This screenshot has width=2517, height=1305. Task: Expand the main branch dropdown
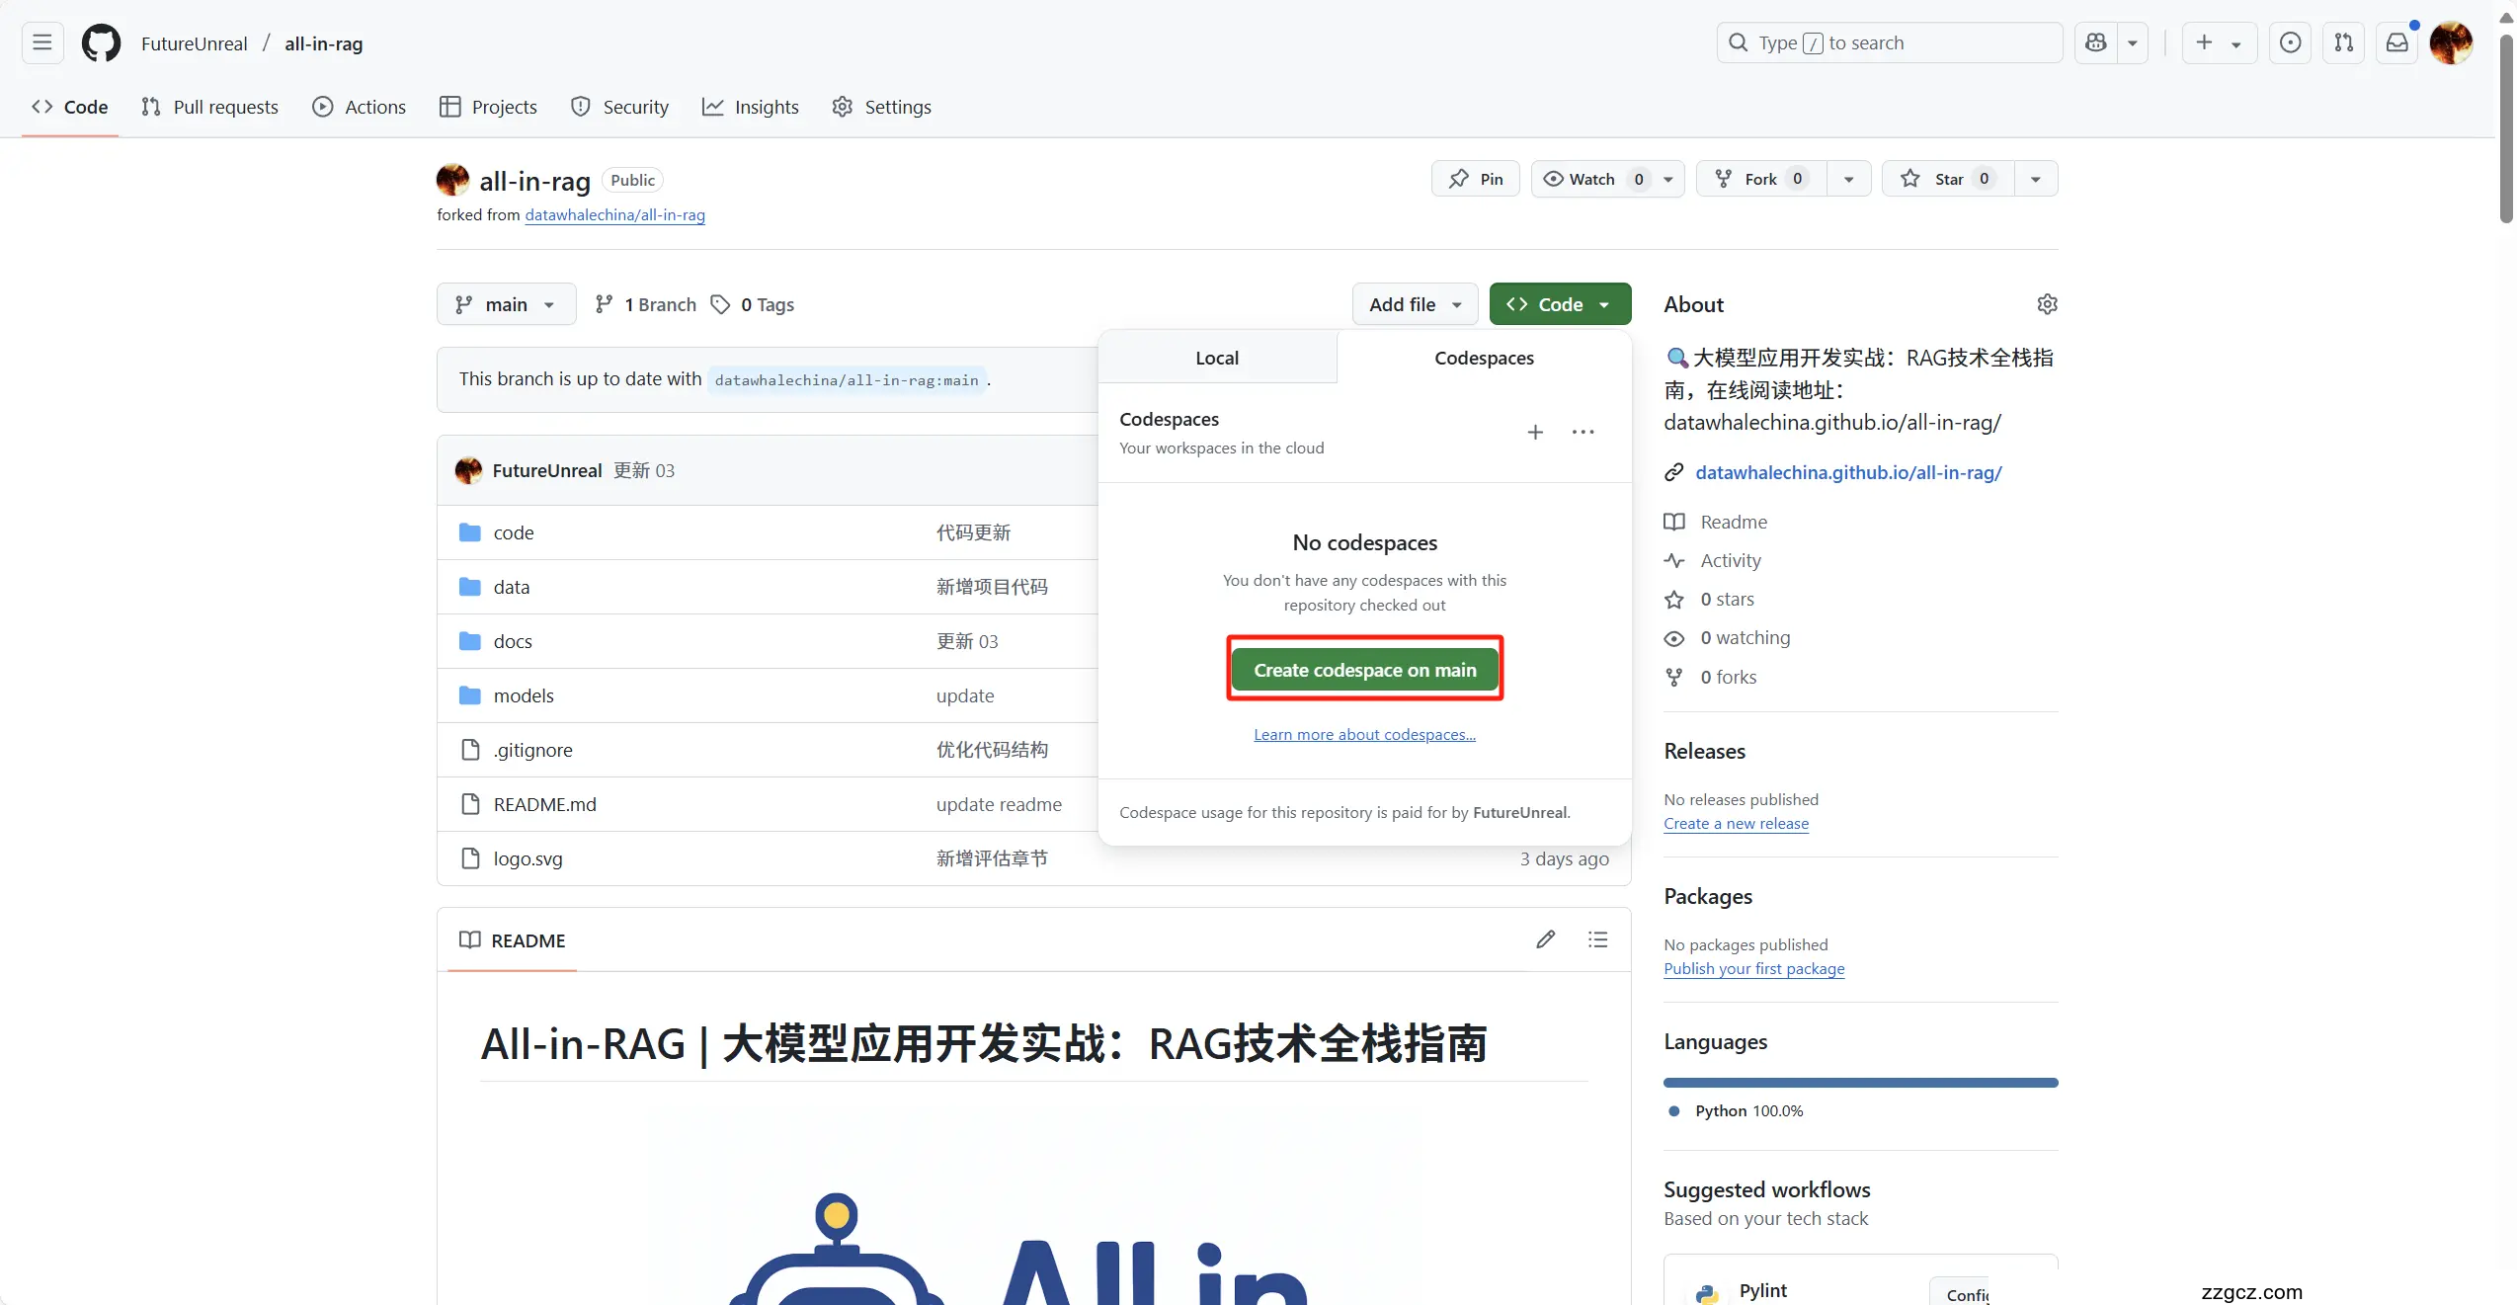[x=506, y=304]
